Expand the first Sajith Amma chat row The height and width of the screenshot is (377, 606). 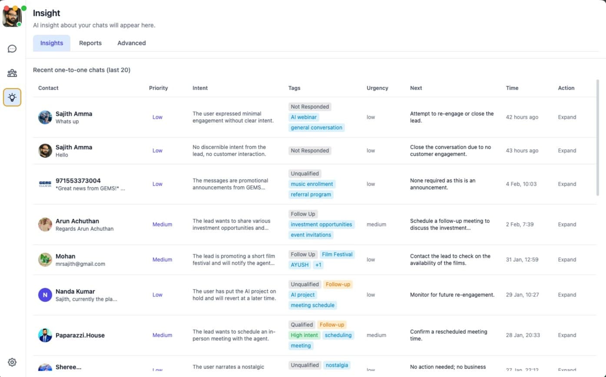pyautogui.click(x=566, y=117)
